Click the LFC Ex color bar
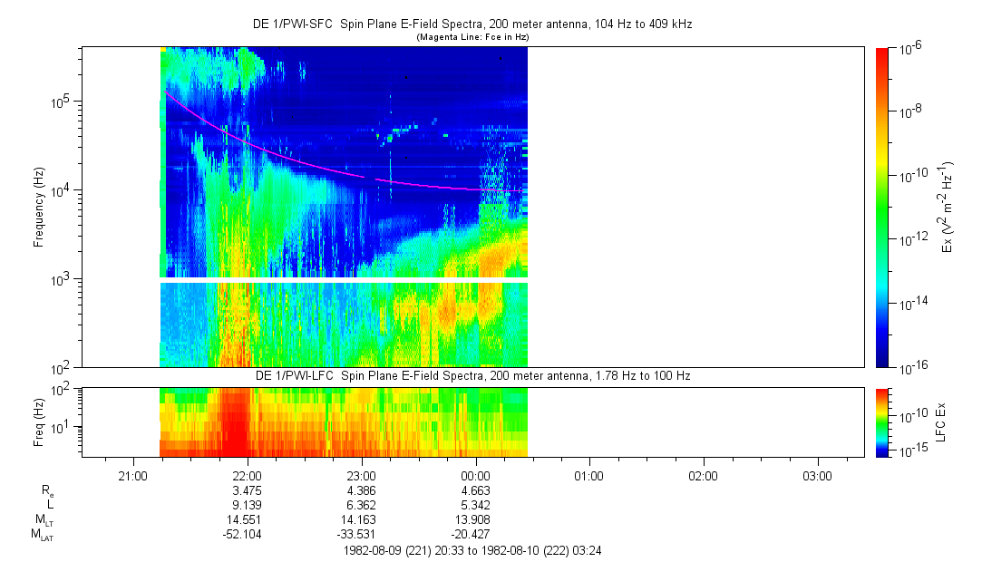Screen dimensions: 982x562 (882, 421)
